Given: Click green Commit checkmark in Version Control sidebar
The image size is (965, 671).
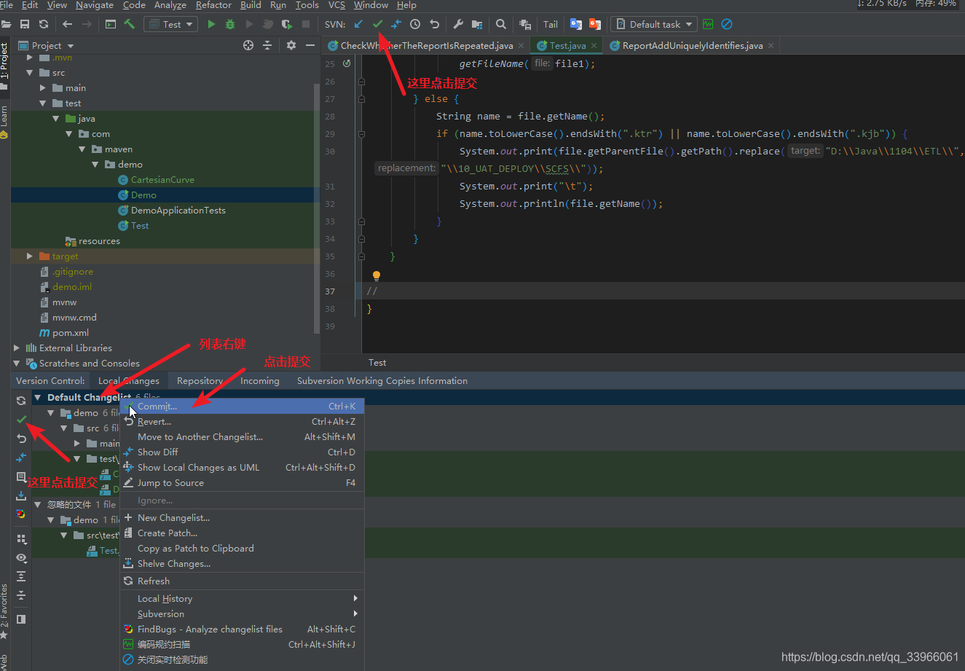Looking at the screenshot, I should click(x=21, y=420).
